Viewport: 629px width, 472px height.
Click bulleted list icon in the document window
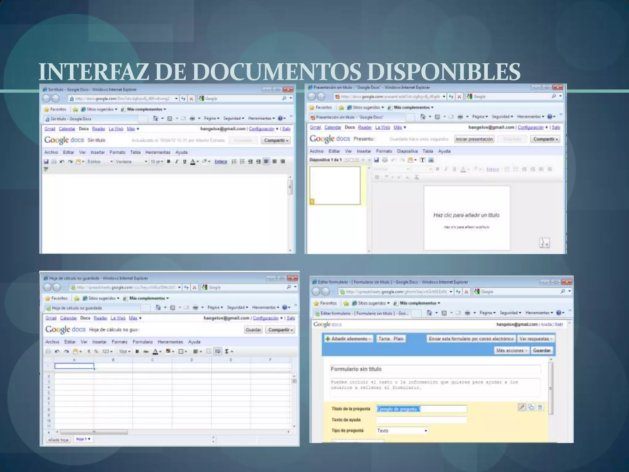click(242, 162)
